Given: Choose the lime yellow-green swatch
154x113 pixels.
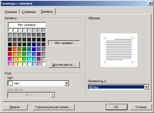Looking at the screenshot, I should tap(20, 54).
